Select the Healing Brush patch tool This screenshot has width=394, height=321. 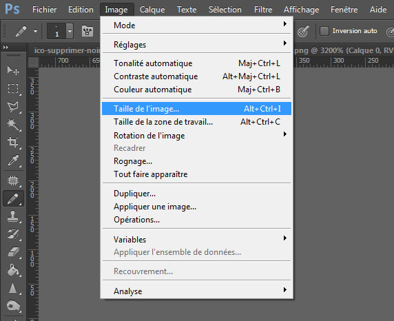coord(13,180)
